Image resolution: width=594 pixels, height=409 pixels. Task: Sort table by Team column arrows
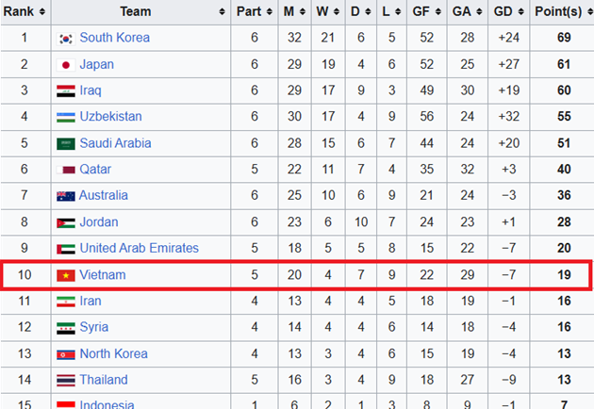[x=221, y=12]
